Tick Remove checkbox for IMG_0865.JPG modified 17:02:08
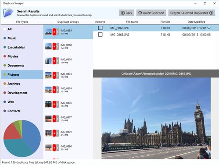The width and height of the screenshot is (219, 165). [x=100, y=35]
